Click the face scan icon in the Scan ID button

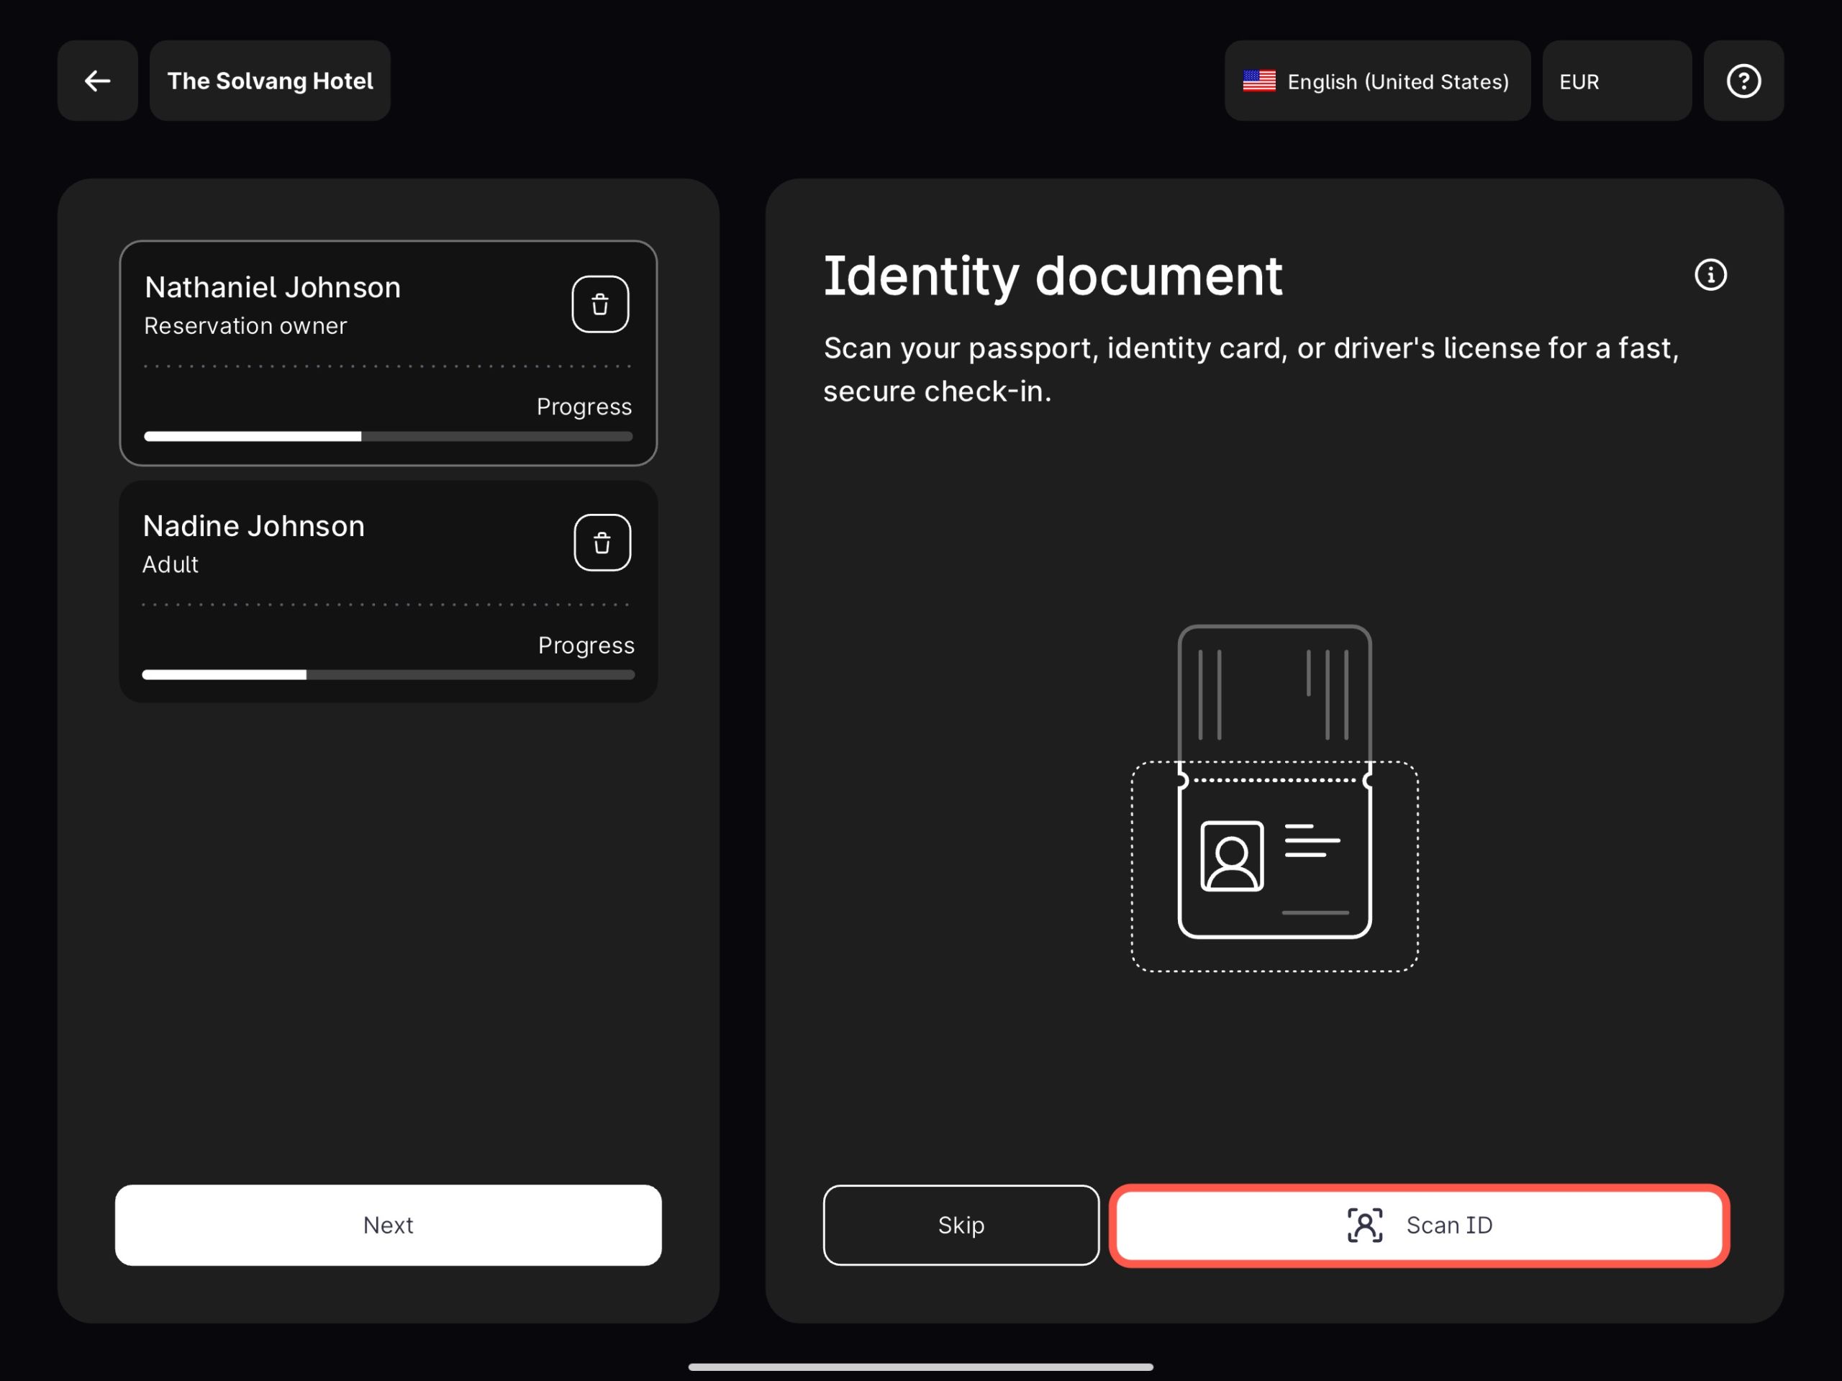[x=1364, y=1226]
